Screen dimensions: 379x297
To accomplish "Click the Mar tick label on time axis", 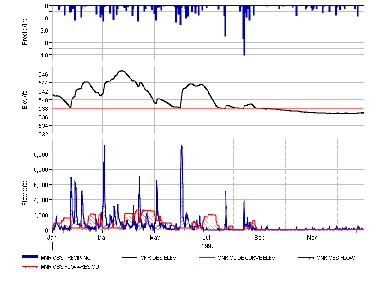I will point(103,237).
